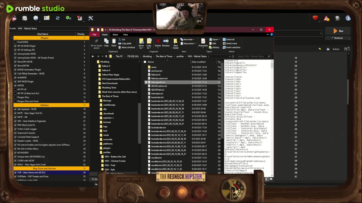Open the MO2 help question mark icon

(348, 18)
